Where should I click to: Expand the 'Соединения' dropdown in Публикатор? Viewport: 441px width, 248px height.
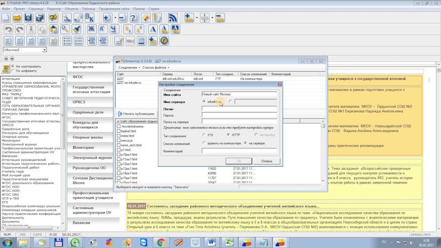click(x=129, y=68)
